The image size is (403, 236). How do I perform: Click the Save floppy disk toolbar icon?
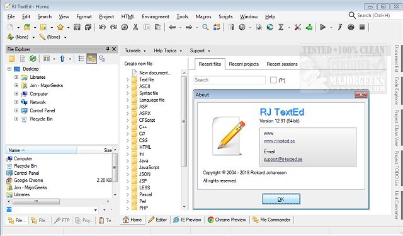coord(77,27)
